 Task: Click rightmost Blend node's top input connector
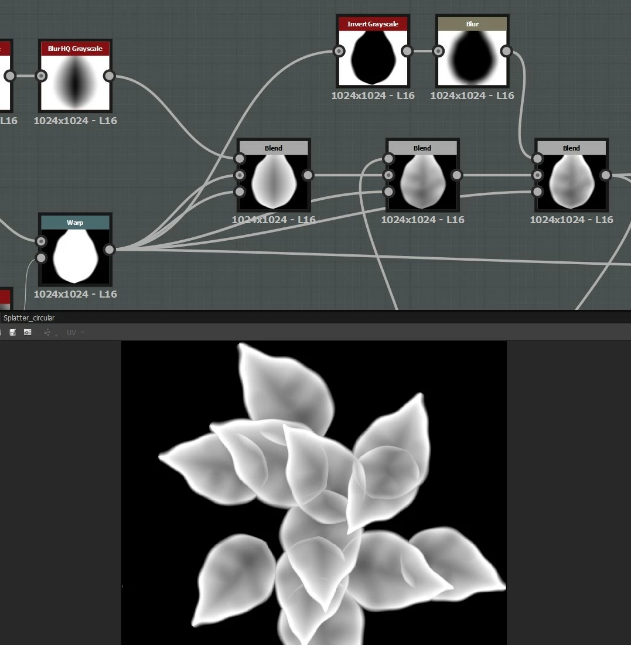537,158
